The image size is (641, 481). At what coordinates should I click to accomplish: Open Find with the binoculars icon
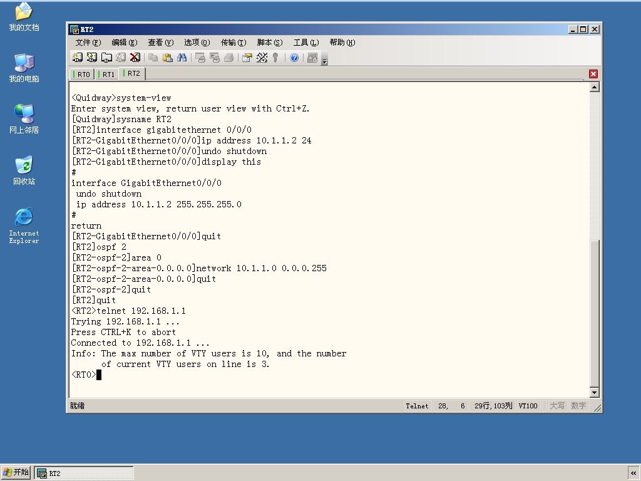[182, 58]
